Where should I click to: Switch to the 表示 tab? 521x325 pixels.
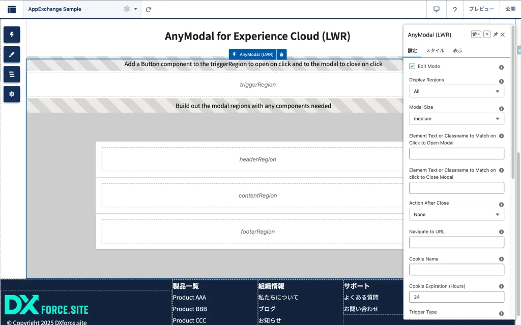coord(457,51)
